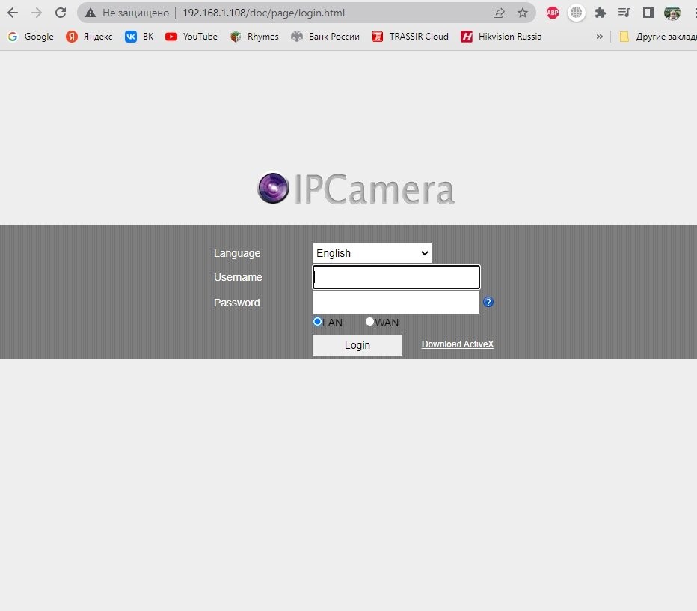Screen dimensions: 697x611
Task: Focus the Password input field
Action: point(396,303)
